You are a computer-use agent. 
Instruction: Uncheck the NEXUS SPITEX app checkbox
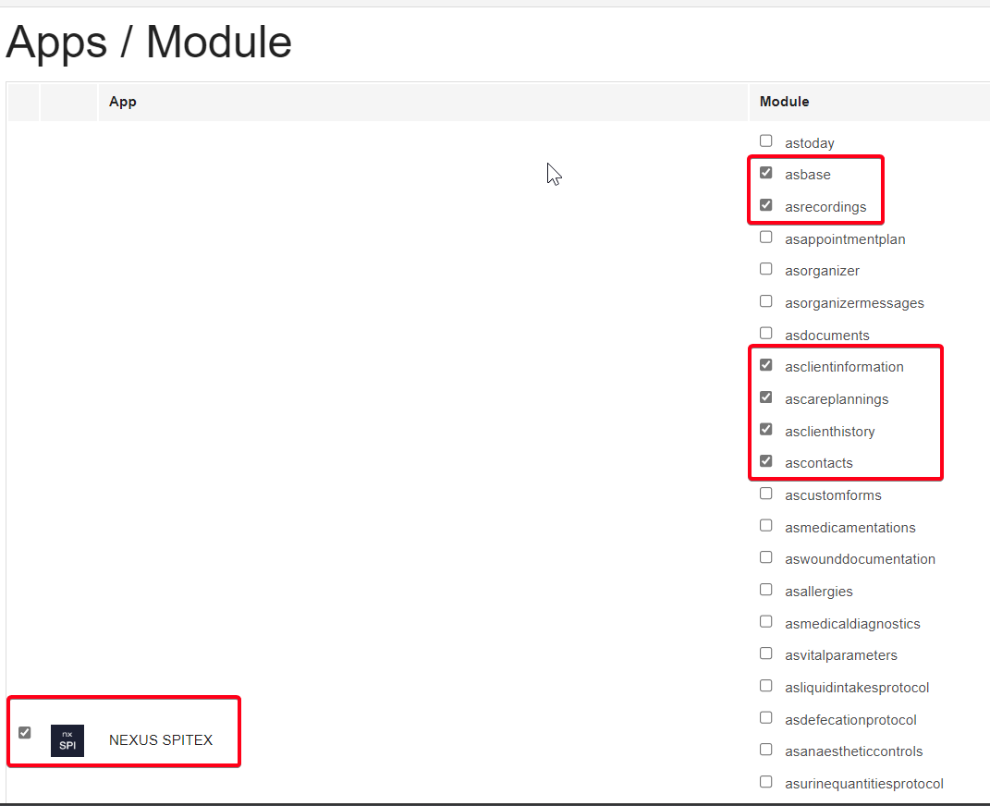pos(25,733)
